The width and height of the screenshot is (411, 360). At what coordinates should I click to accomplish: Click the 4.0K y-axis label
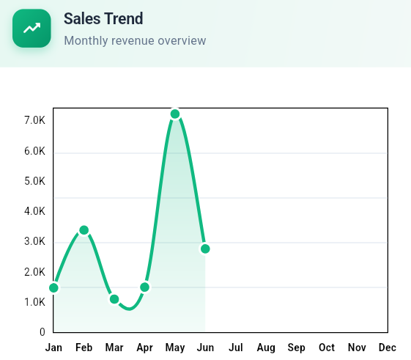[34, 211]
